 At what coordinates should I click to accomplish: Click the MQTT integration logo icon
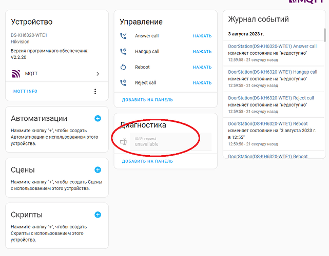(x=16, y=74)
